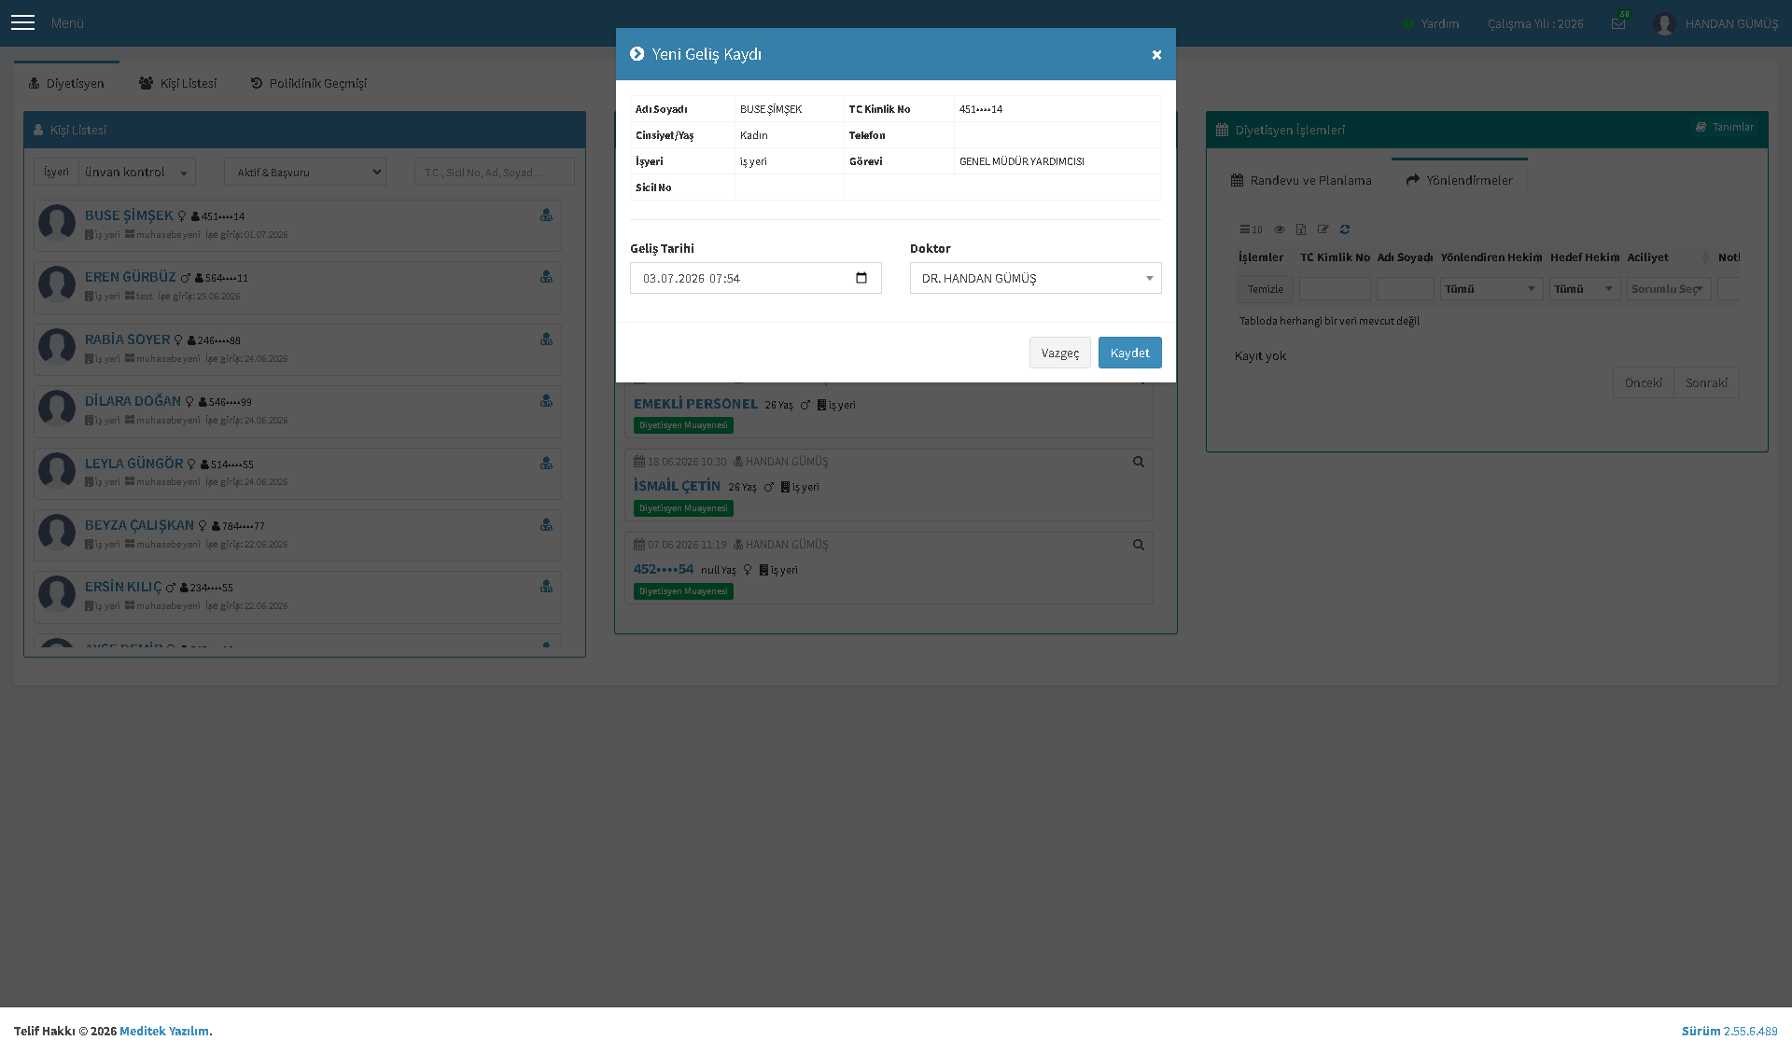This screenshot has width=1792, height=1054.
Task: Click the Excel export icon
Action: click(x=1301, y=229)
